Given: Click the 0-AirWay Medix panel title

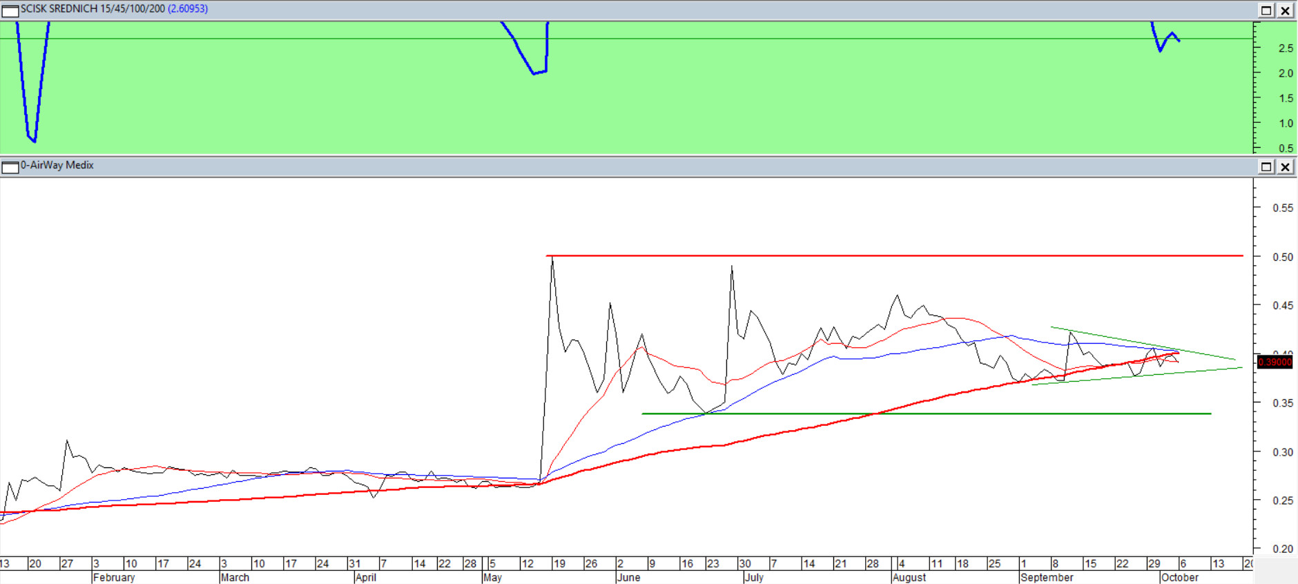Looking at the screenshot, I should point(57,165).
